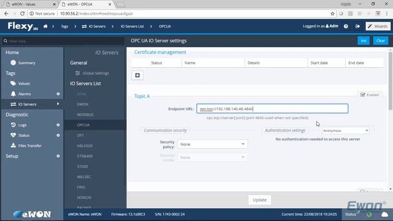This screenshot has width=393, height=221.
Task: Open Global Settings under General
Action: pos(96,73)
